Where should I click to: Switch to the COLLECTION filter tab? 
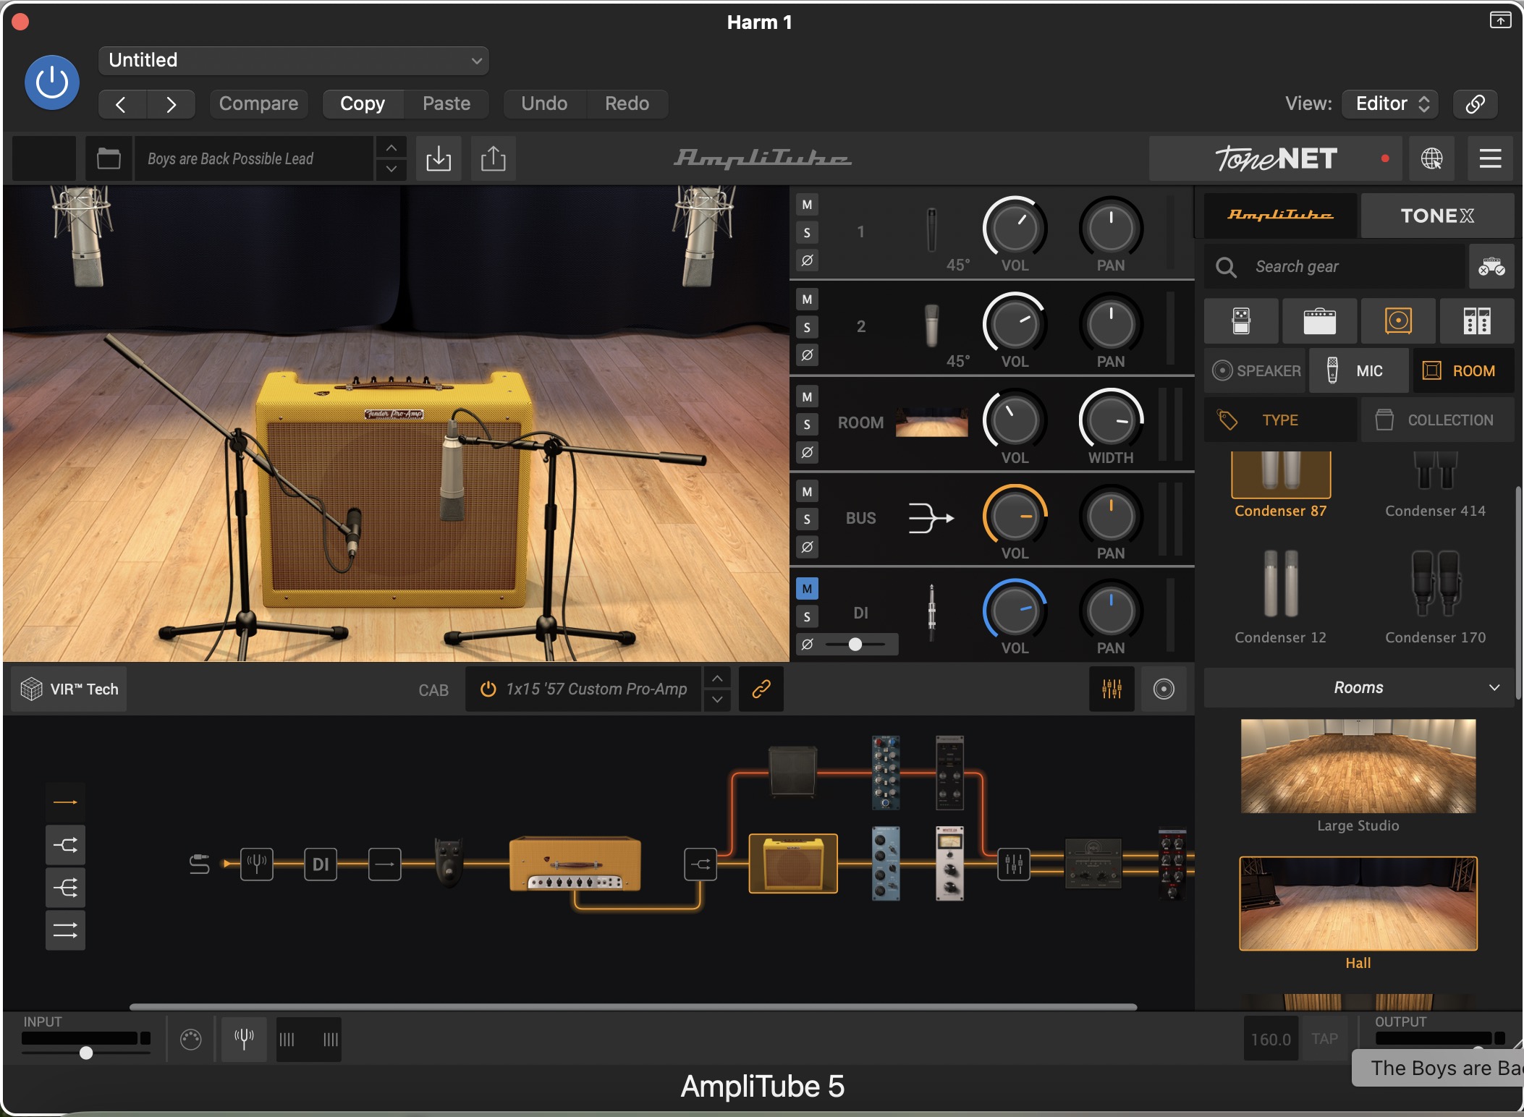(1437, 420)
